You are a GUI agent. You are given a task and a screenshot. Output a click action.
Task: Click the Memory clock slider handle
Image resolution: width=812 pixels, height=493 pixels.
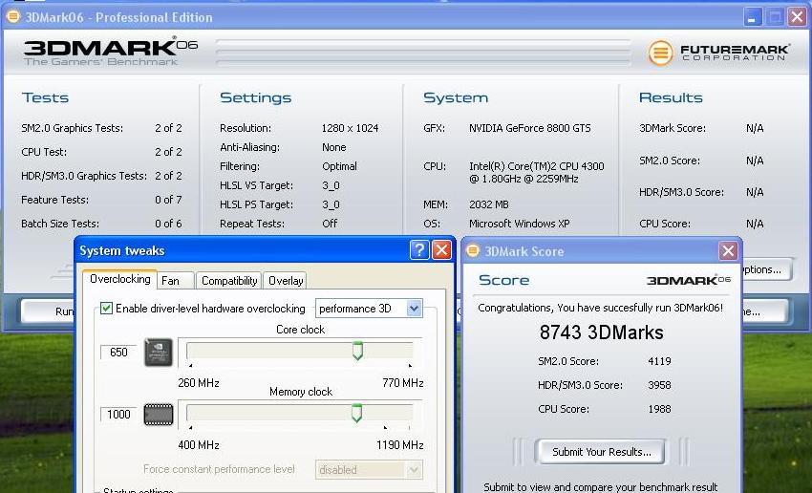(x=356, y=413)
